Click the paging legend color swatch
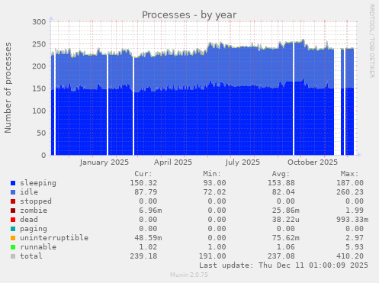This screenshot has height=283, width=379. pyautogui.click(x=13, y=229)
